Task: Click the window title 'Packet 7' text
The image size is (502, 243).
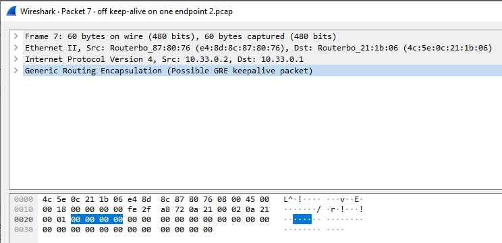Action: 76,12
